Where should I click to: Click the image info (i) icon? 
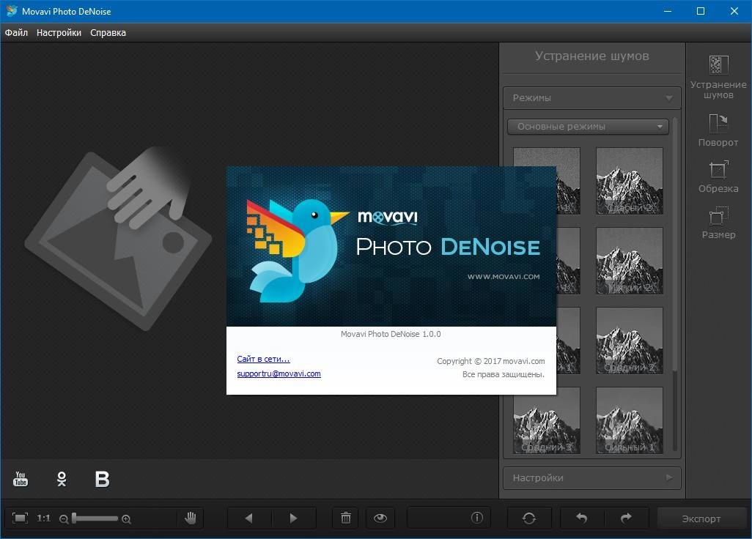tap(476, 518)
